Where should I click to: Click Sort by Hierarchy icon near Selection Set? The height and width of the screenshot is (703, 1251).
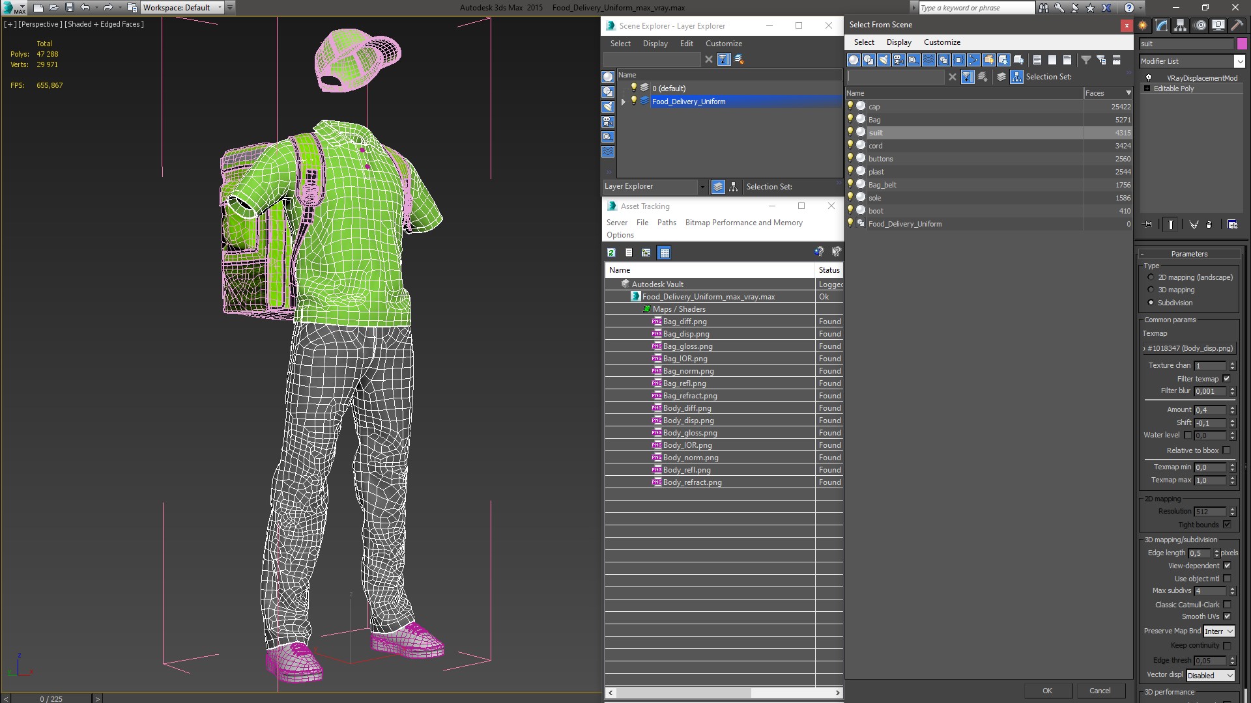tap(1016, 77)
